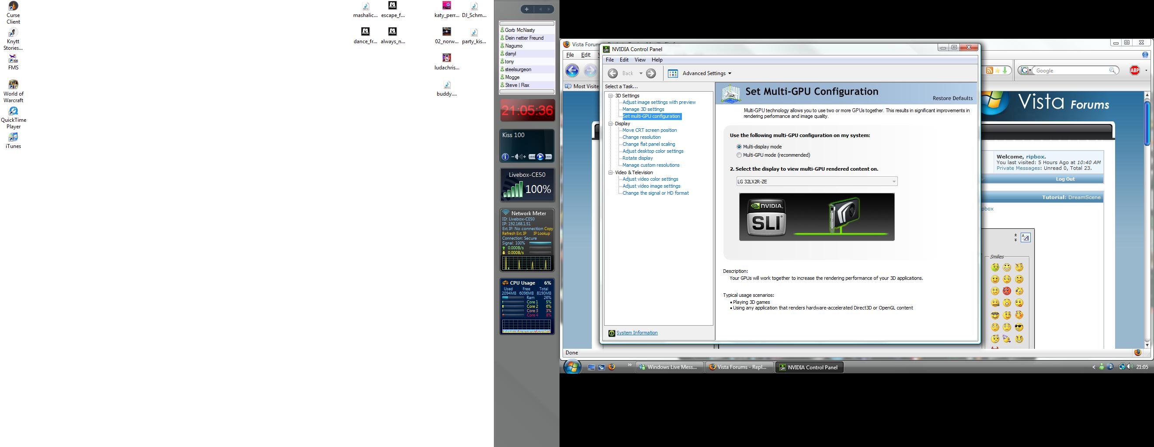Open the Curse Client desktop icon
1154x447 pixels.
pyautogui.click(x=13, y=12)
